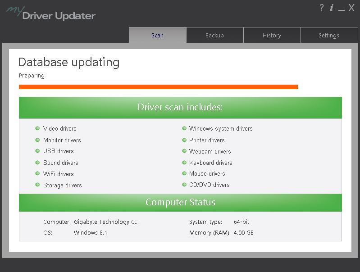This screenshot has width=360, height=272.
Task: Click the 'Computer:' label
Action: click(x=57, y=222)
